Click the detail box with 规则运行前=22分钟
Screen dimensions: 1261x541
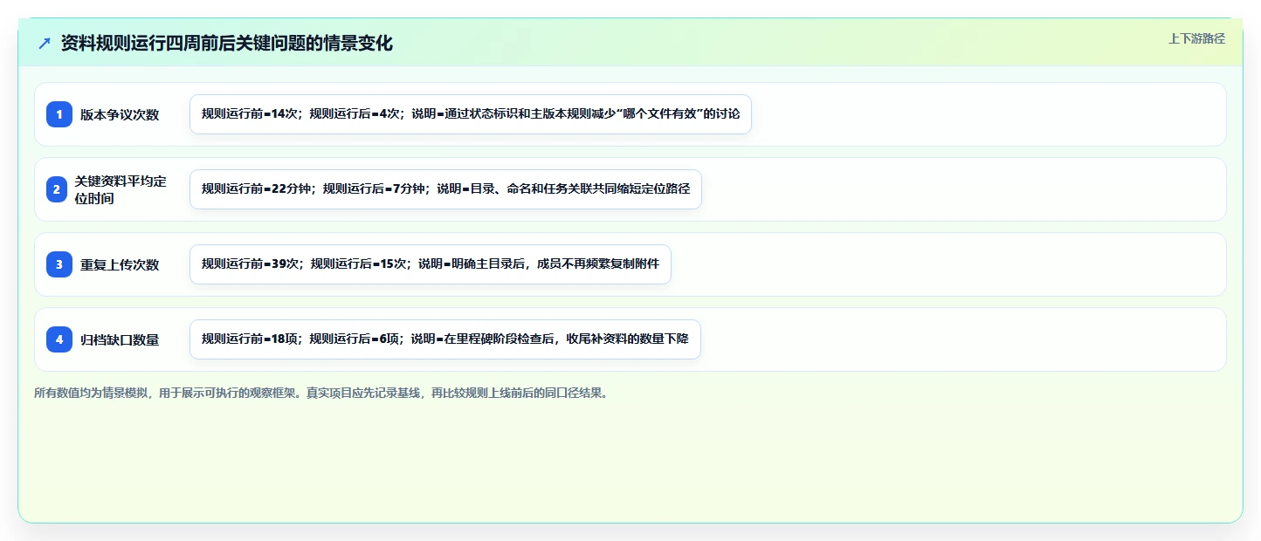(x=445, y=189)
